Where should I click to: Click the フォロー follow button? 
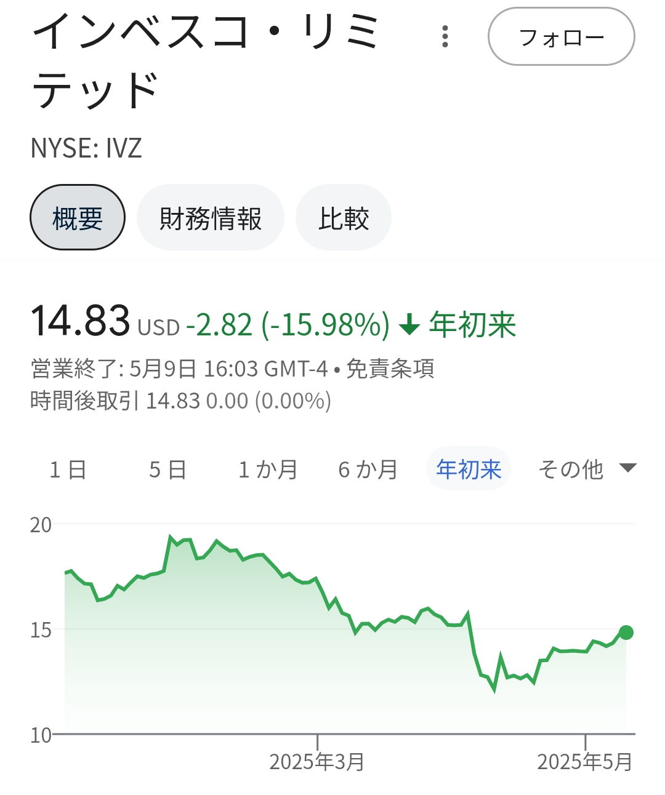[x=562, y=37]
